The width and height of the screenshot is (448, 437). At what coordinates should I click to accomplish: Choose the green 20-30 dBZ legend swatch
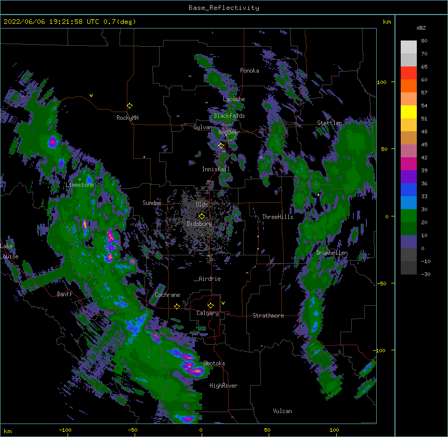[x=409, y=216]
